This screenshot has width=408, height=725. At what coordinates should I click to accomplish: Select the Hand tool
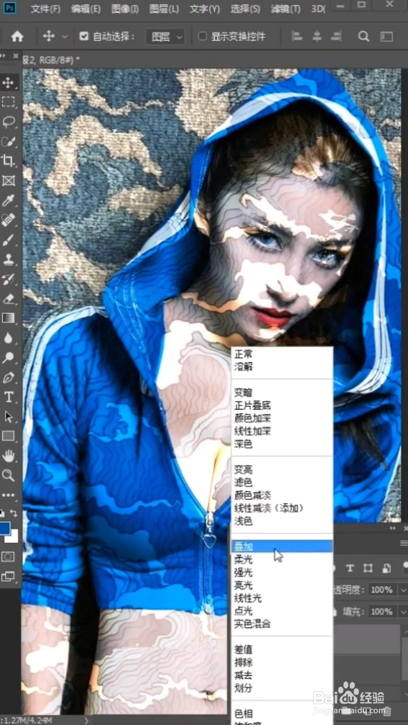[x=8, y=455]
